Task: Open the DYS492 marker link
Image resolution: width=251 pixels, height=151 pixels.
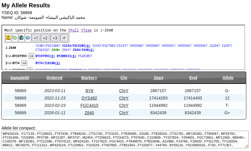Action: pyautogui.click(x=89, y=98)
